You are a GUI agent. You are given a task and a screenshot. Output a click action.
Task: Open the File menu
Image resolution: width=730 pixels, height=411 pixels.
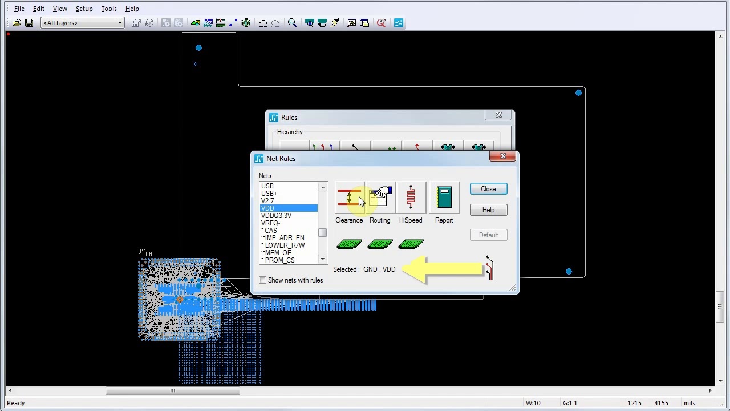point(19,9)
